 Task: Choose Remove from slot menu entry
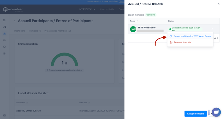190,42
